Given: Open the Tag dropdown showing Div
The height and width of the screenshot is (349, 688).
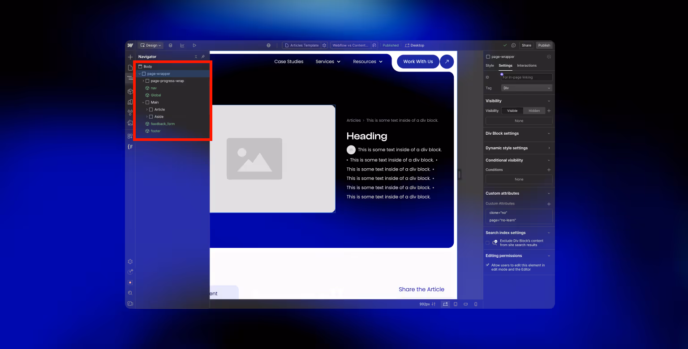Looking at the screenshot, I should click(x=527, y=88).
